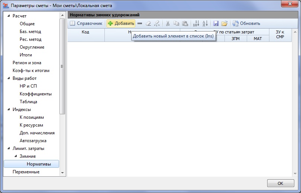Screen dimensions: 301x193
Task: Select Общие in the tree
Action: click(x=27, y=24)
